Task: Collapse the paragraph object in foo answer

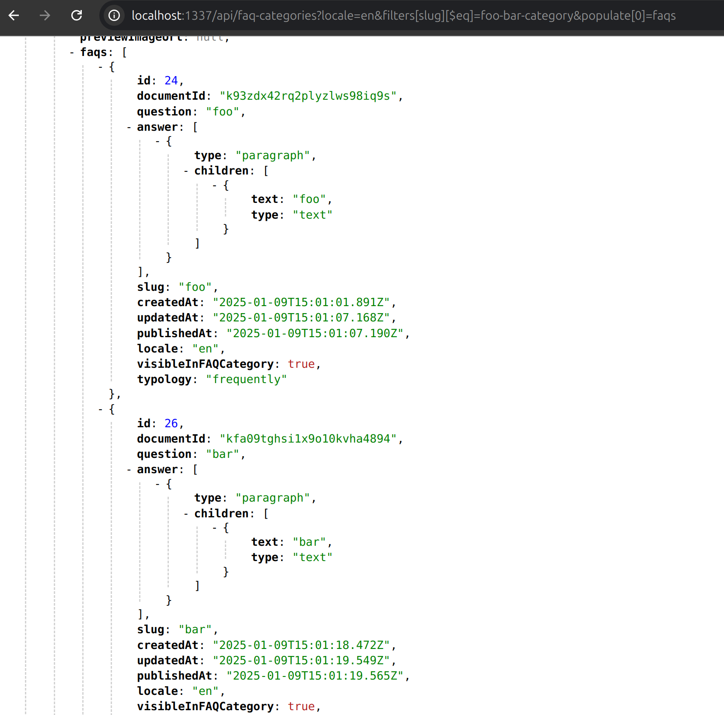Action: tap(157, 141)
